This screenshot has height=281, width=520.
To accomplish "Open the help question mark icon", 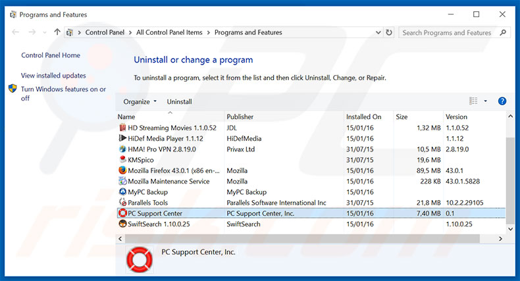I will tap(502, 101).
